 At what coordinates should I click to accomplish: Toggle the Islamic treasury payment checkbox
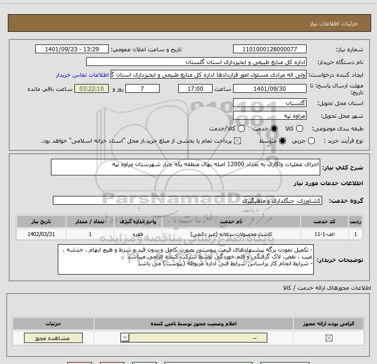(x=237, y=141)
